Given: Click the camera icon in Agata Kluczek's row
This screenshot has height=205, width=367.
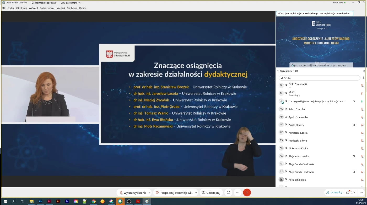Looking at the screenshot, I should pos(354,125).
